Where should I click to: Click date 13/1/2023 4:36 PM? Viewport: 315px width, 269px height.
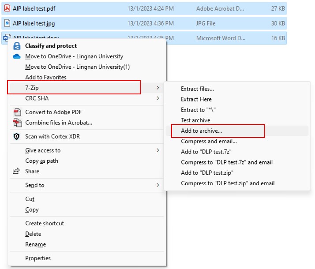click(x=151, y=23)
